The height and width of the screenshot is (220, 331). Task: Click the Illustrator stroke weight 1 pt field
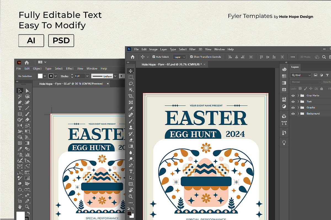click(80, 76)
